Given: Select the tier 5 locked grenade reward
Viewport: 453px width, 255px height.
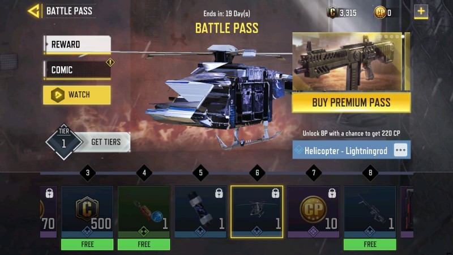Looking at the screenshot, I should (x=200, y=212).
